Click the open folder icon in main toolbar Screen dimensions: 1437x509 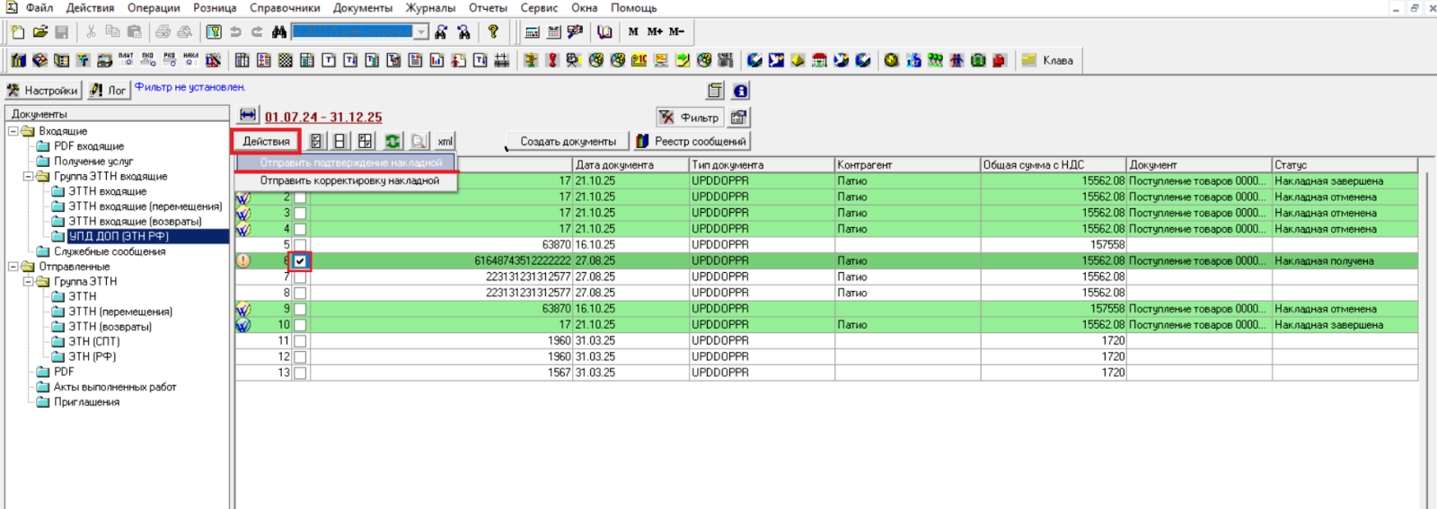point(40,32)
